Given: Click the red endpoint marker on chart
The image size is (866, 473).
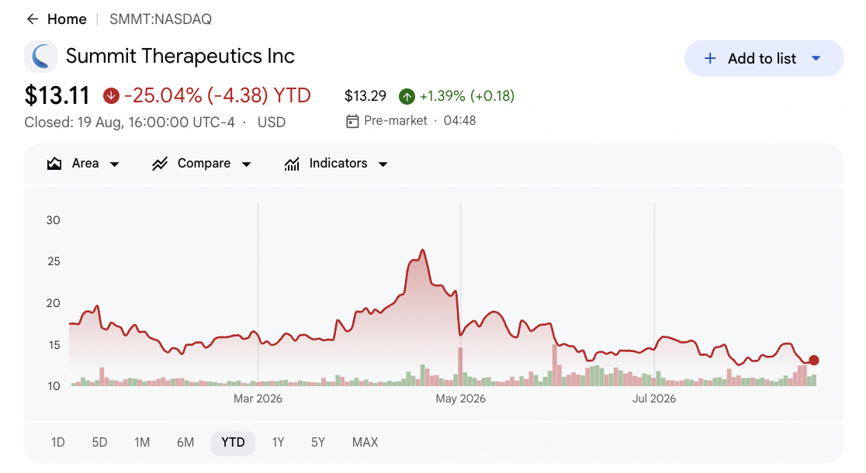Looking at the screenshot, I should click(813, 361).
